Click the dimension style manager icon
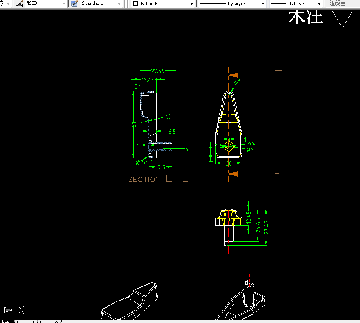The width and height of the screenshot is (360, 323). (x=19, y=3)
